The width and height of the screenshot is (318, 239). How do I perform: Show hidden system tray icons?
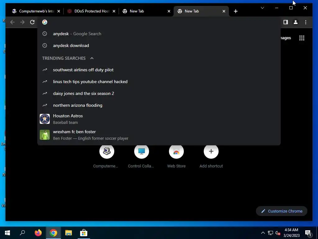point(263,233)
